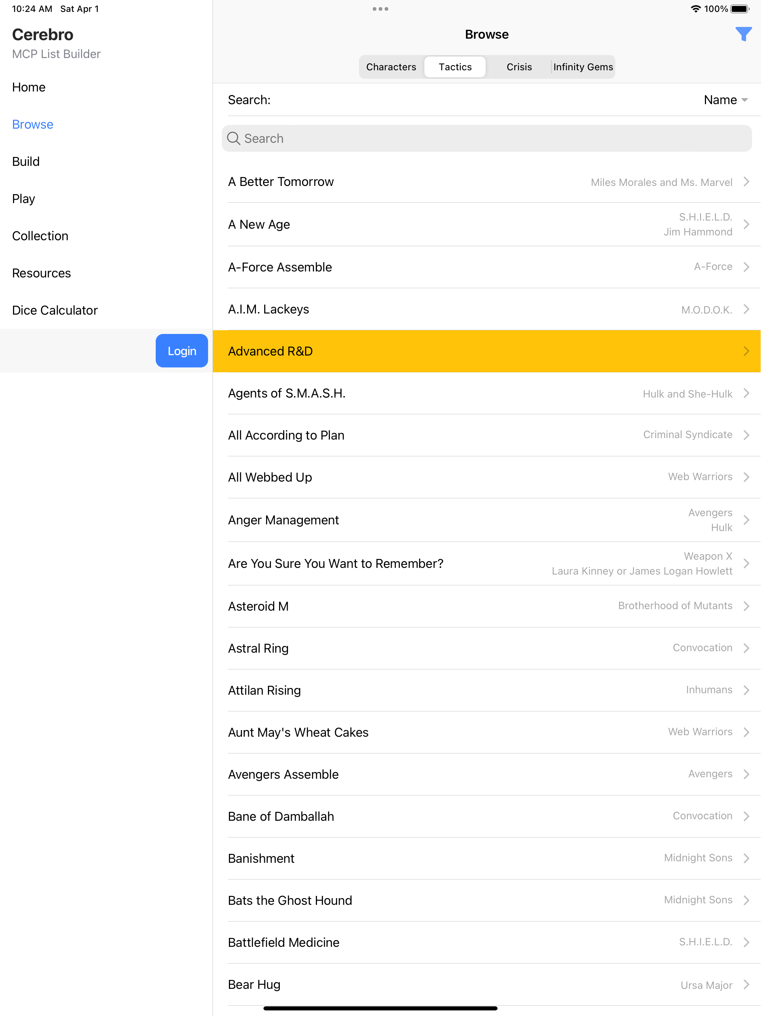Open the filter funnel icon
Image resolution: width=761 pixels, height=1016 pixels.
[x=743, y=34]
